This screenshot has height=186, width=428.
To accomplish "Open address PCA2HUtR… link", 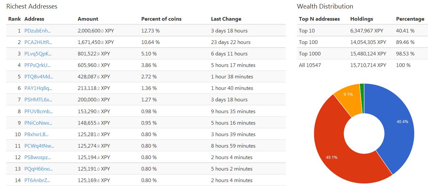I will point(38,42).
